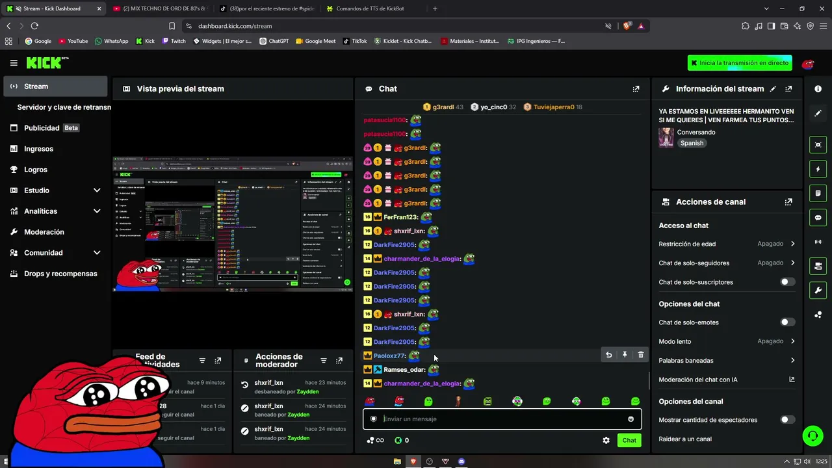Viewport: 832px width, 468px height.
Task: Filter the Acciones de moderador list
Action: pos(323,360)
